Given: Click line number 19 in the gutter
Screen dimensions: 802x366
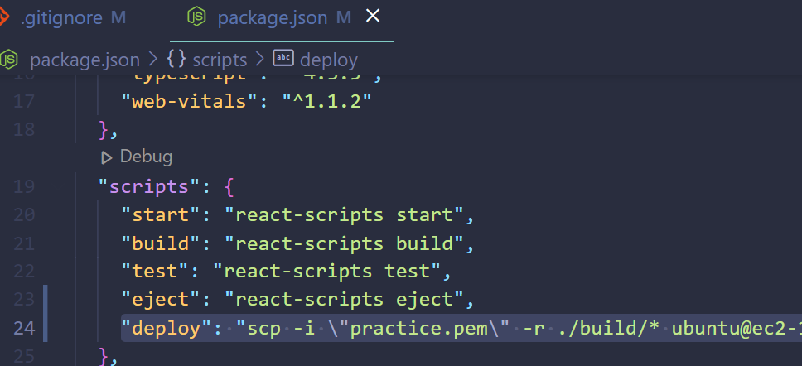Looking at the screenshot, I should coord(23,186).
